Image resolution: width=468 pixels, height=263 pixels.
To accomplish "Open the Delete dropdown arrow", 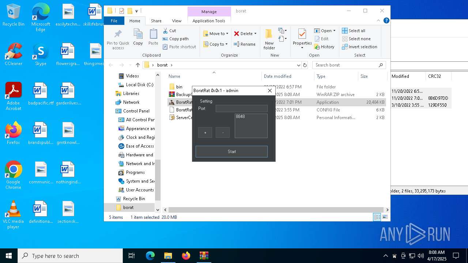I will pyautogui.click(x=255, y=34).
